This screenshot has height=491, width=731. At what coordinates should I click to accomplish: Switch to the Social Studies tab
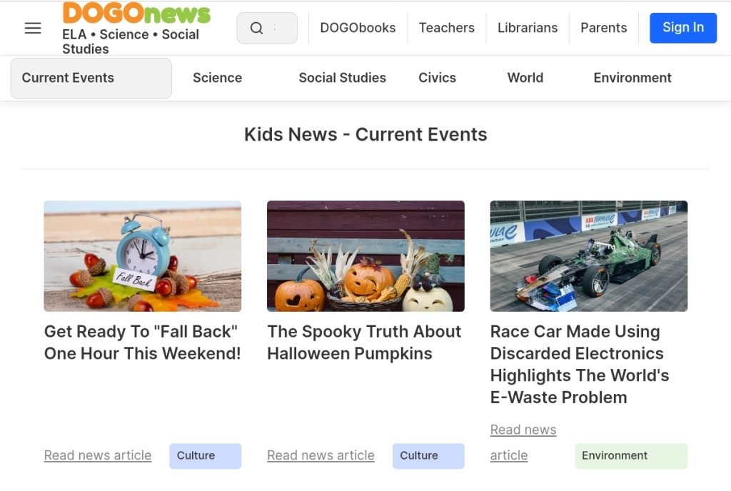click(342, 78)
